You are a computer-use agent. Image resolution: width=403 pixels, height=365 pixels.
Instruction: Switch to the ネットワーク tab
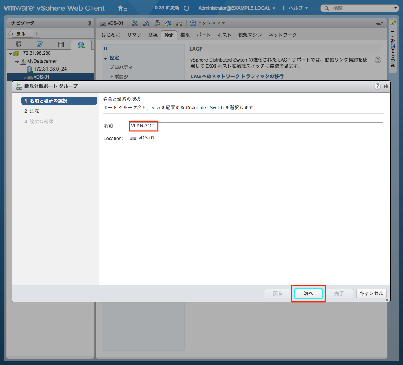pos(283,35)
